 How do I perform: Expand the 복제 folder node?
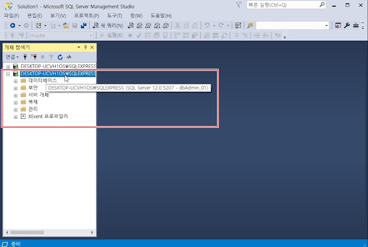pos(16,103)
